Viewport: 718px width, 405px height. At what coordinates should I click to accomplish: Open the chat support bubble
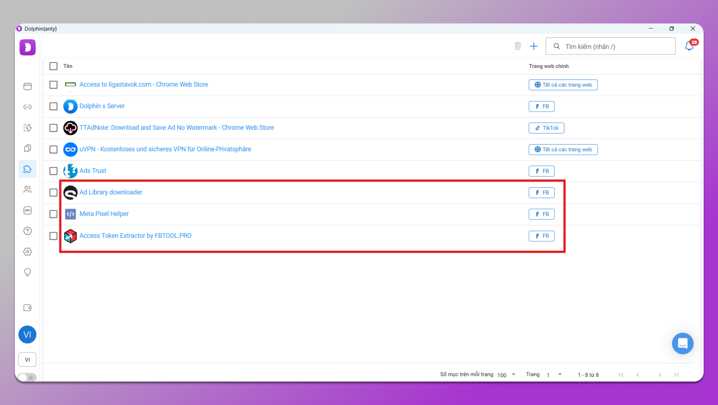click(682, 343)
